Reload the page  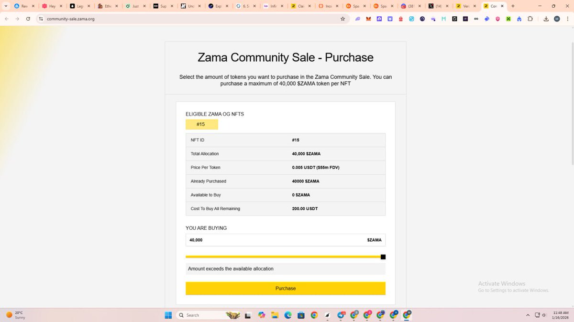[28, 19]
